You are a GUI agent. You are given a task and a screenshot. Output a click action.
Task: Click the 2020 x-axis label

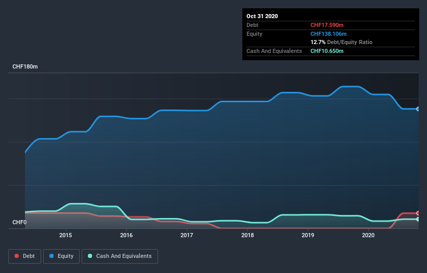[368, 235]
